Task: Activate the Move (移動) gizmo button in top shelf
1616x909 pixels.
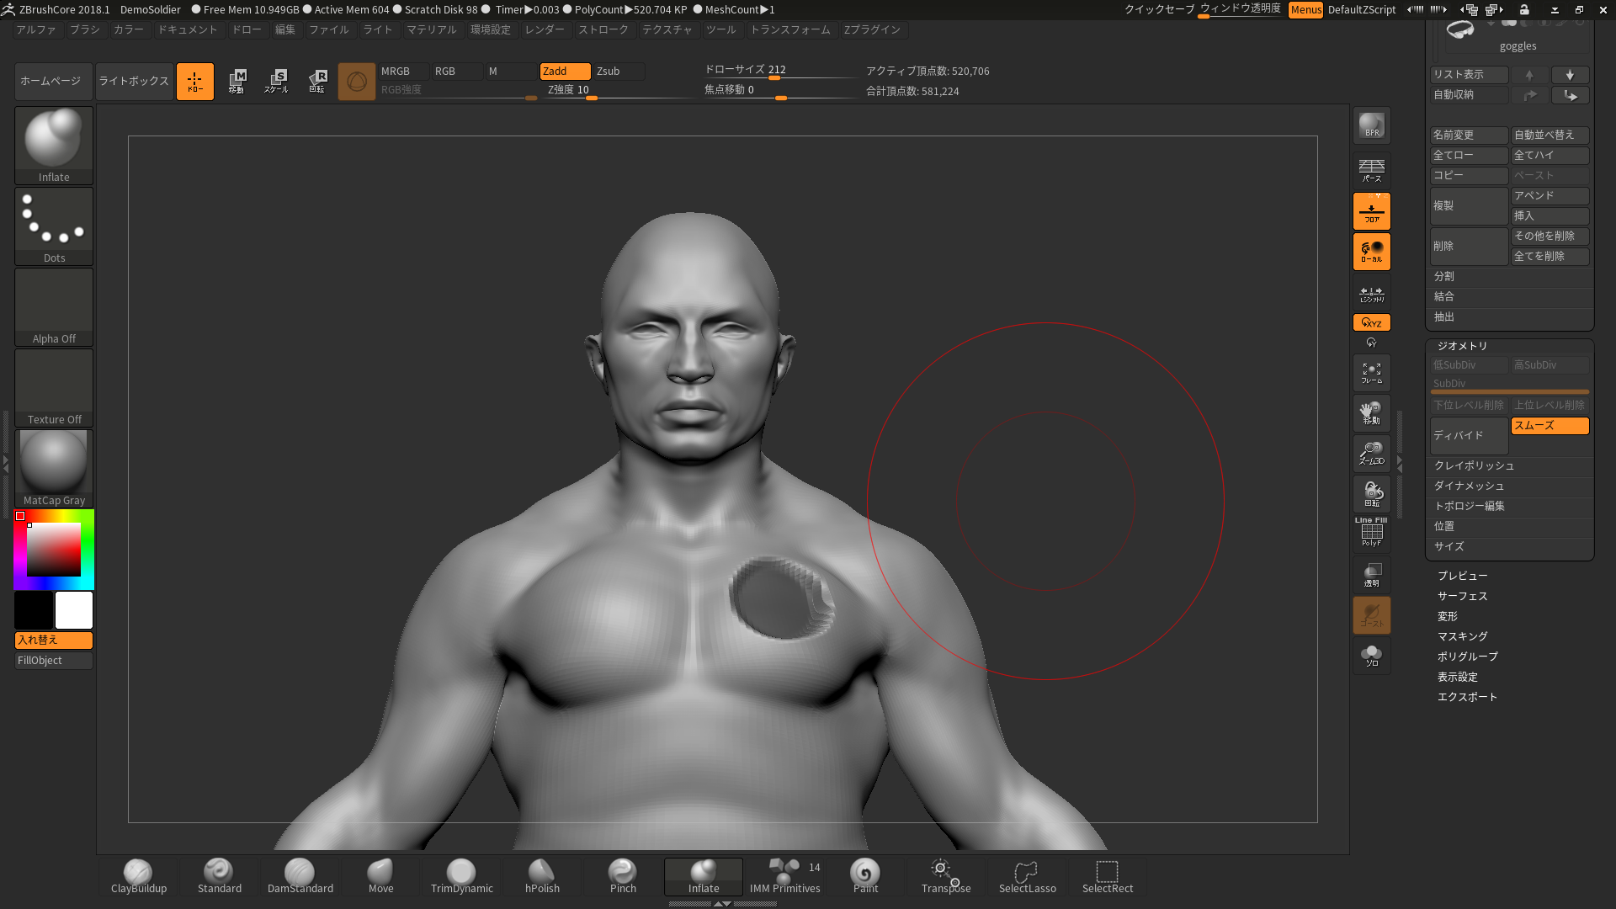Action: pos(237,82)
